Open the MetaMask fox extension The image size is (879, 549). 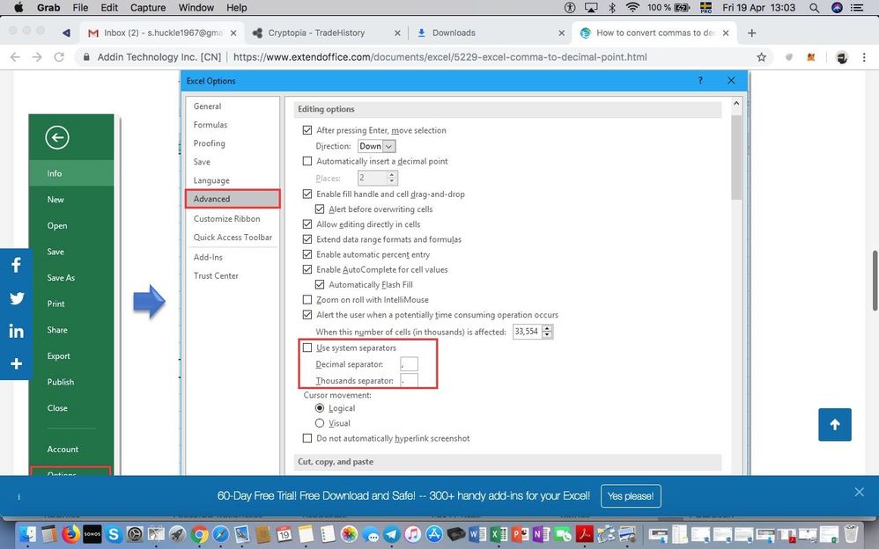pos(810,57)
